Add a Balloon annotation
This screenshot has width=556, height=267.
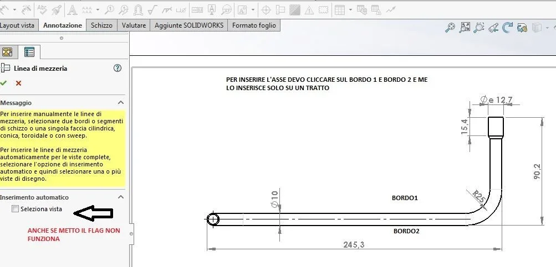click(x=110, y=10)
